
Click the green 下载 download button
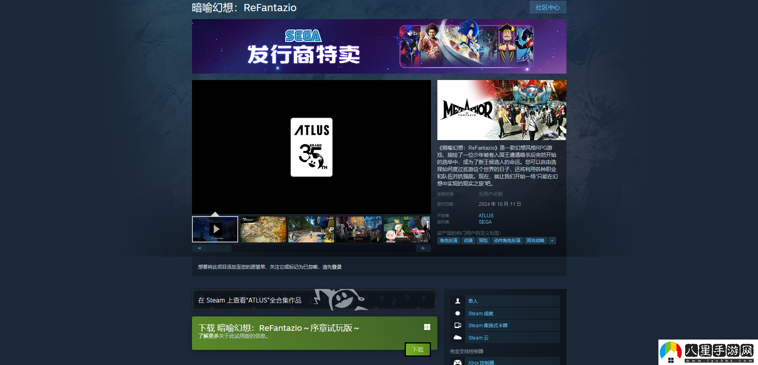pos(418,349)
